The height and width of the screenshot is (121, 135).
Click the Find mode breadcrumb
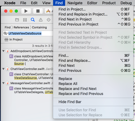(8, 27)
